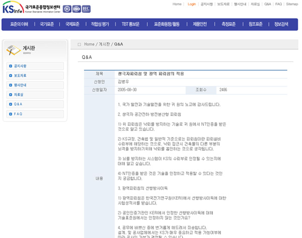302x238 pixels.
Task: Click the plus icon beside 자료실 in sidebar
Action: coord(11,95)
